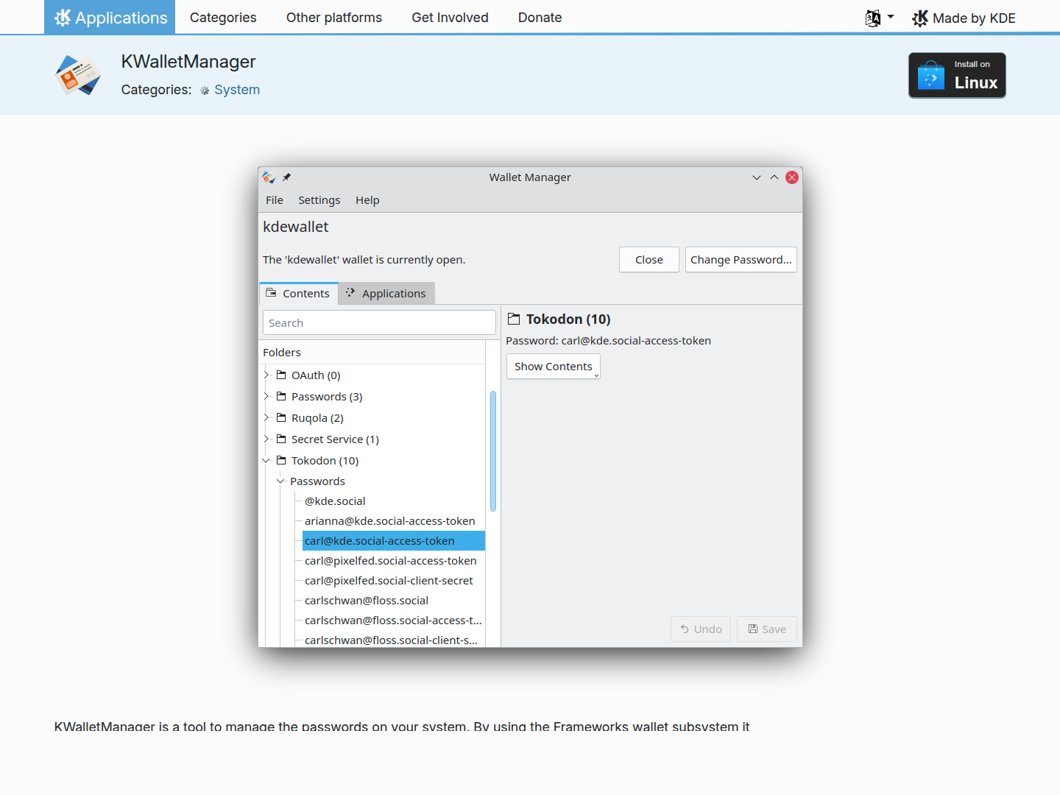Expand the OAuth (0) folder arrow

tap(266, 375)
